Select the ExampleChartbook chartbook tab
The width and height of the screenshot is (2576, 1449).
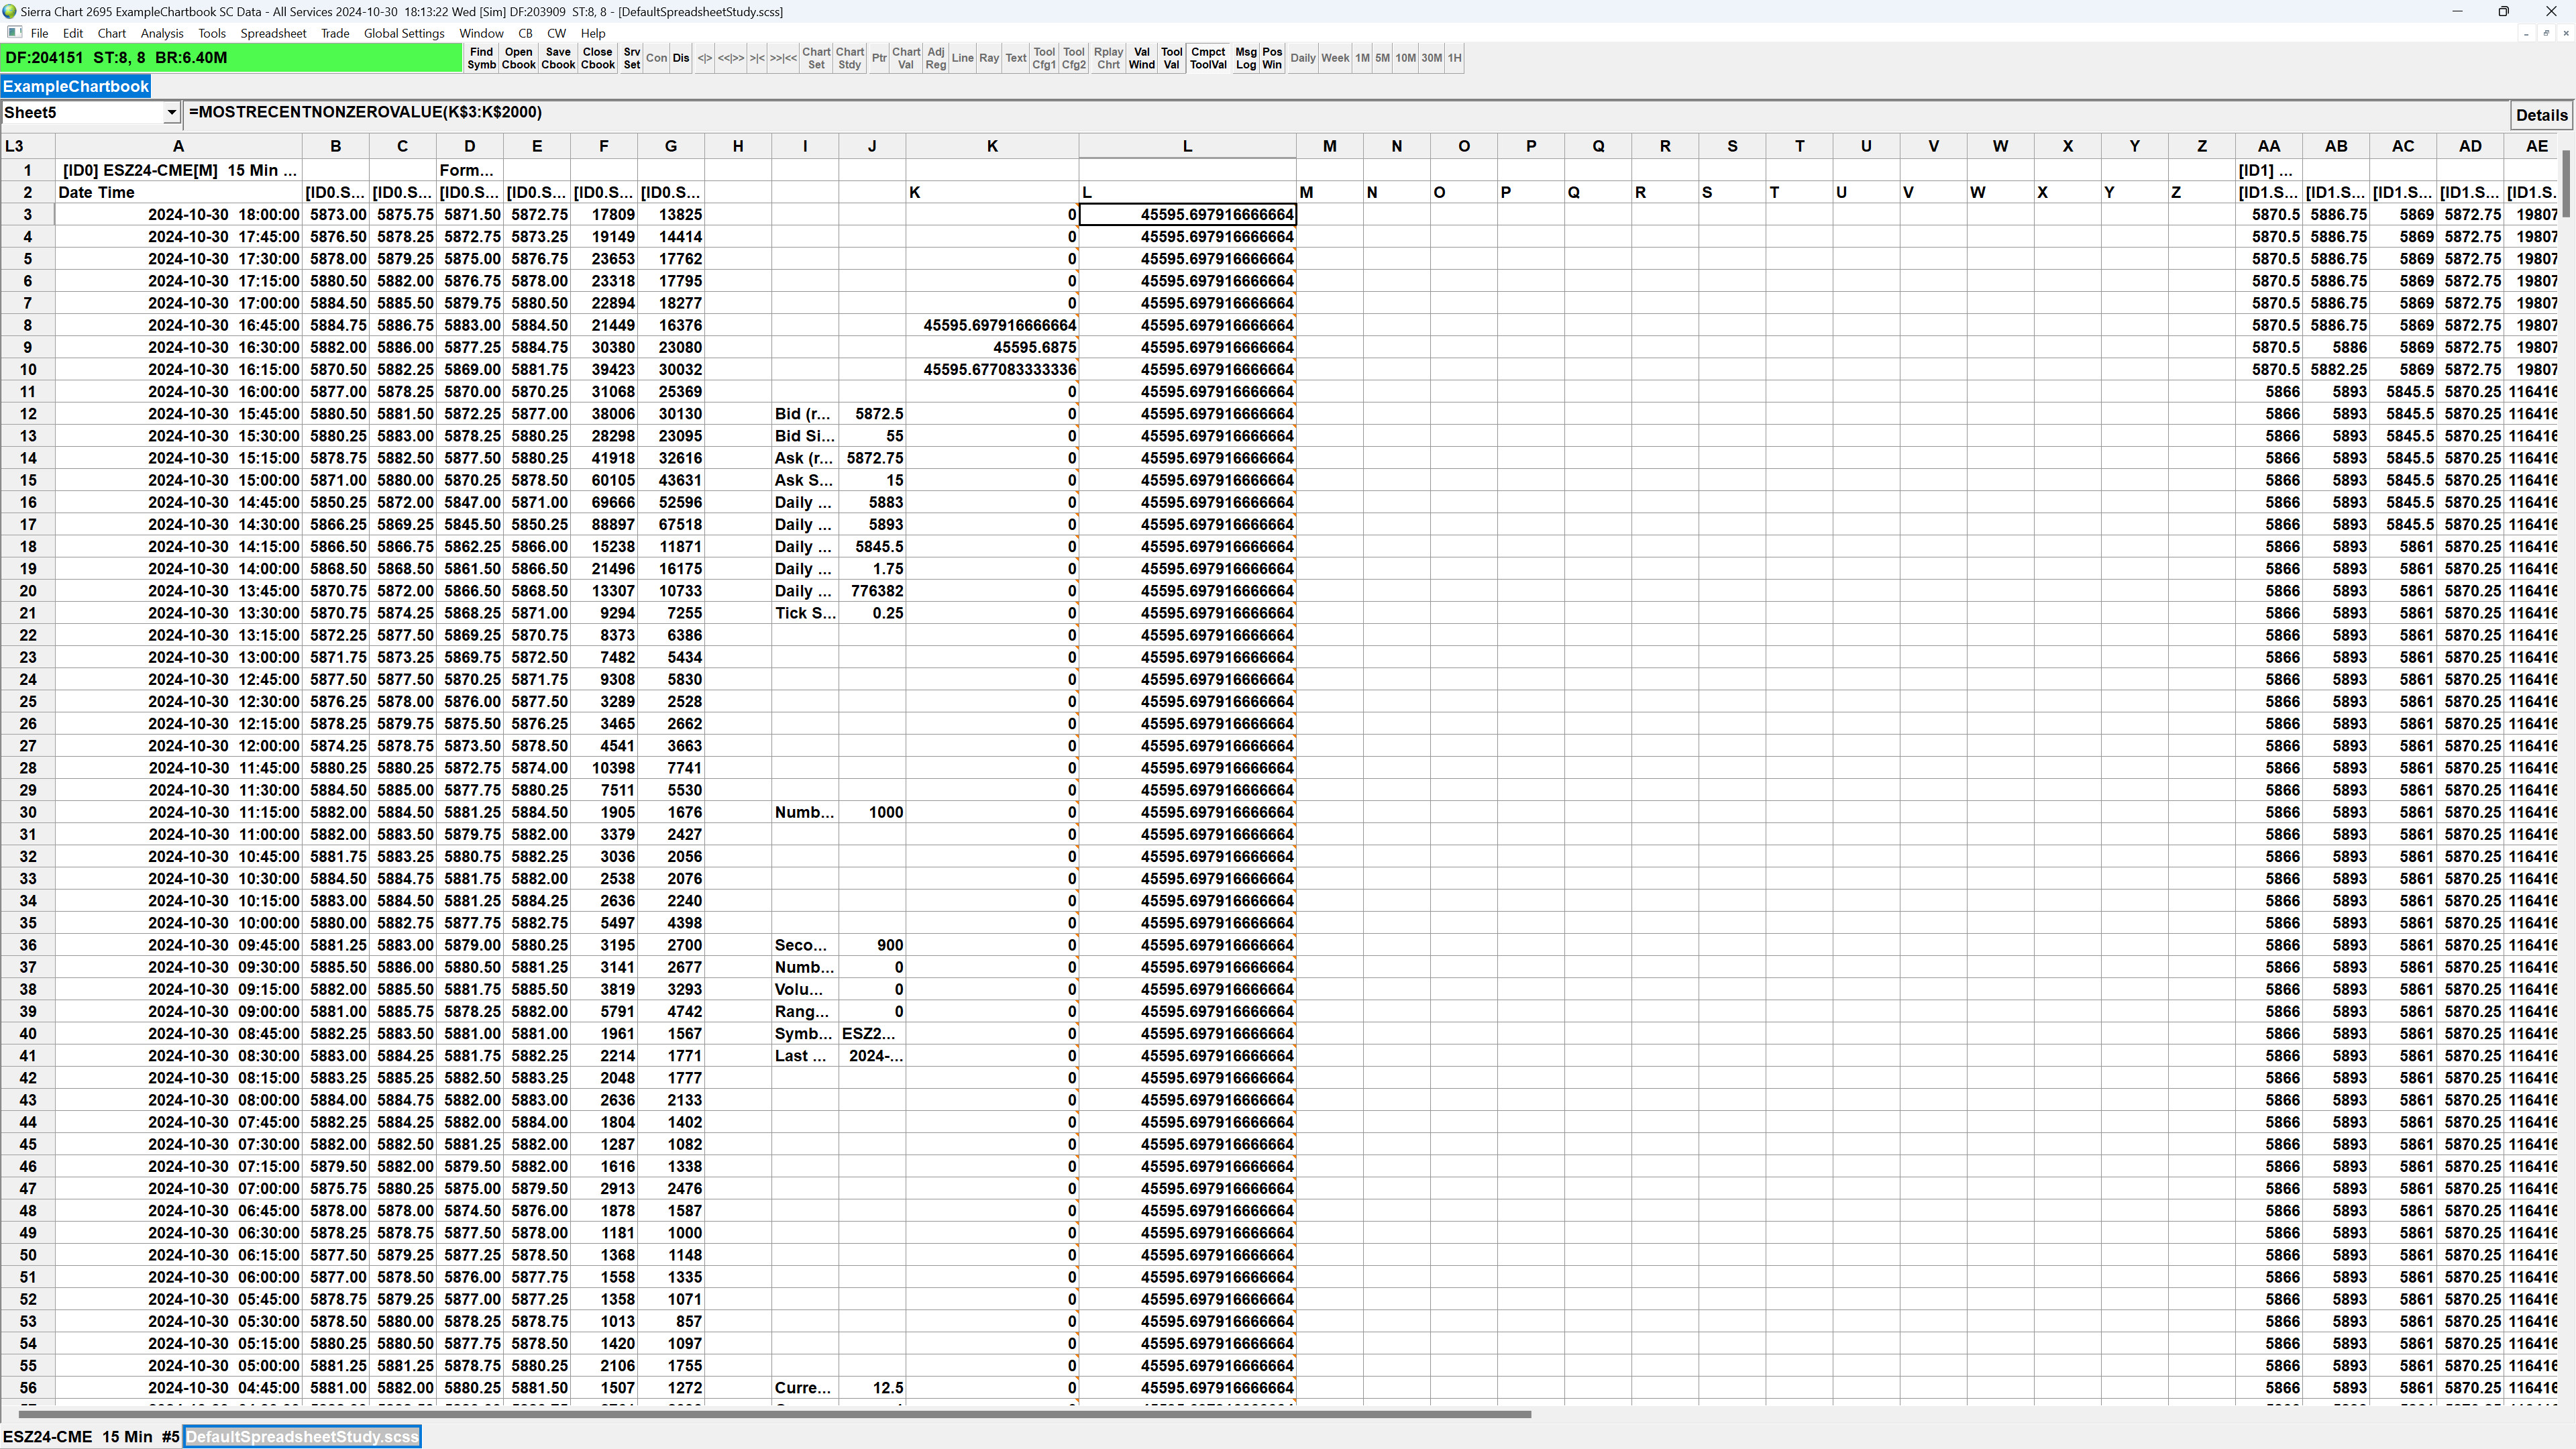point(76,86)
